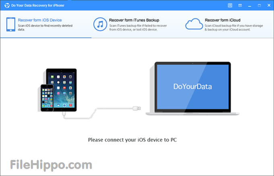Click 'Scan iCloud backup file if you have storage' description
Screen dimensions: 274x176
click(x=234, y=28)
